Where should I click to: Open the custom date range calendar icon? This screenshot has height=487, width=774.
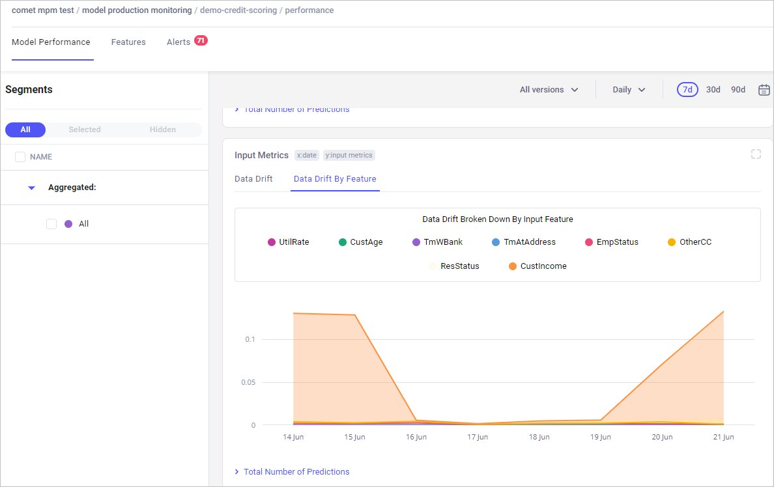[764, 90]
